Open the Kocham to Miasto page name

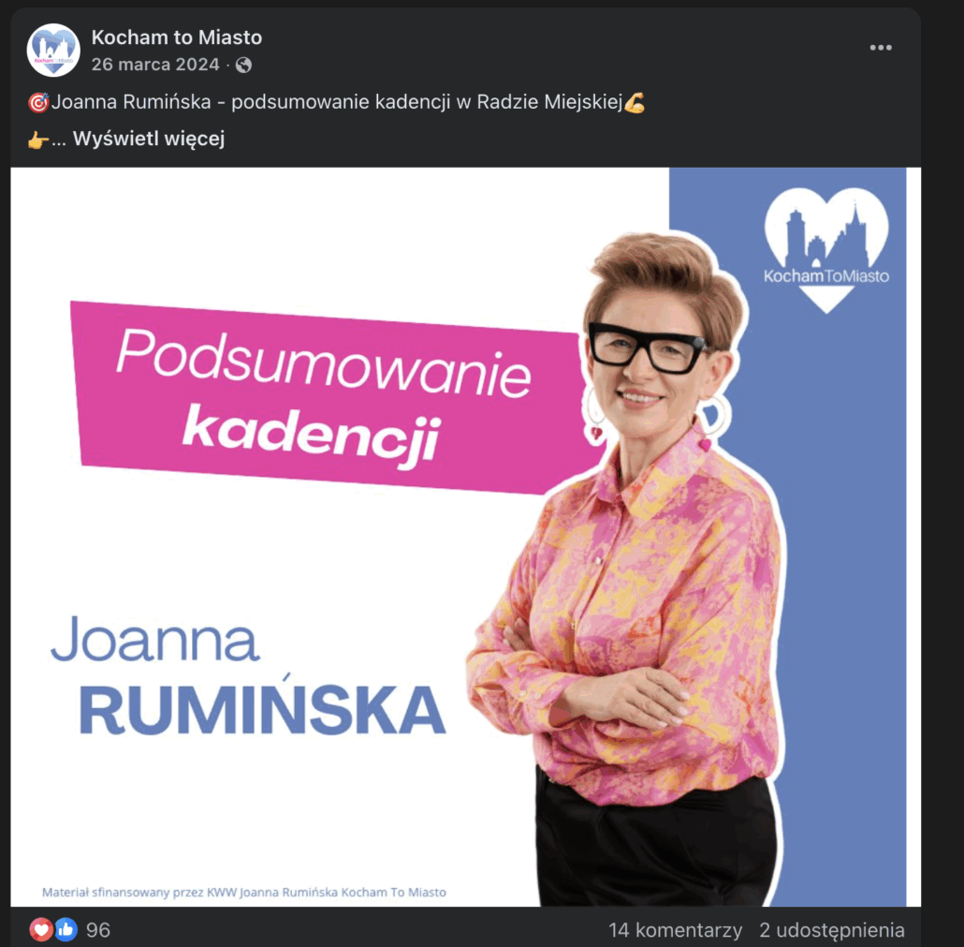coord(177,37)
